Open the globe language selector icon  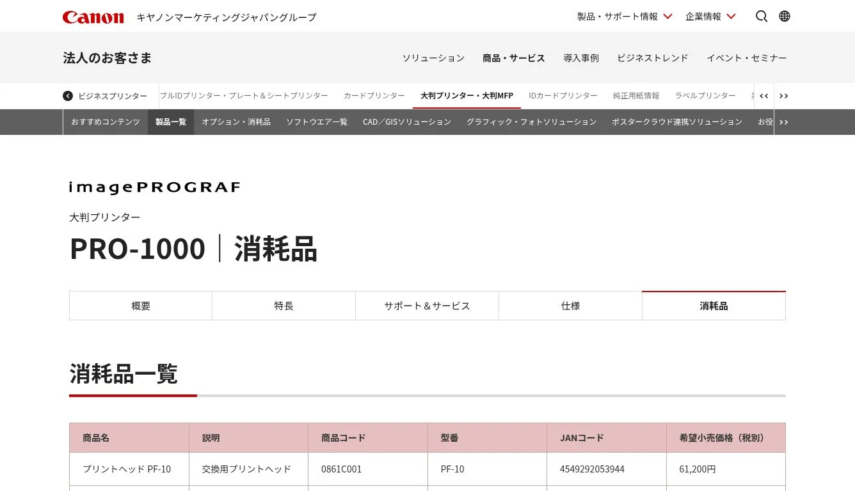tap(785, 17)
